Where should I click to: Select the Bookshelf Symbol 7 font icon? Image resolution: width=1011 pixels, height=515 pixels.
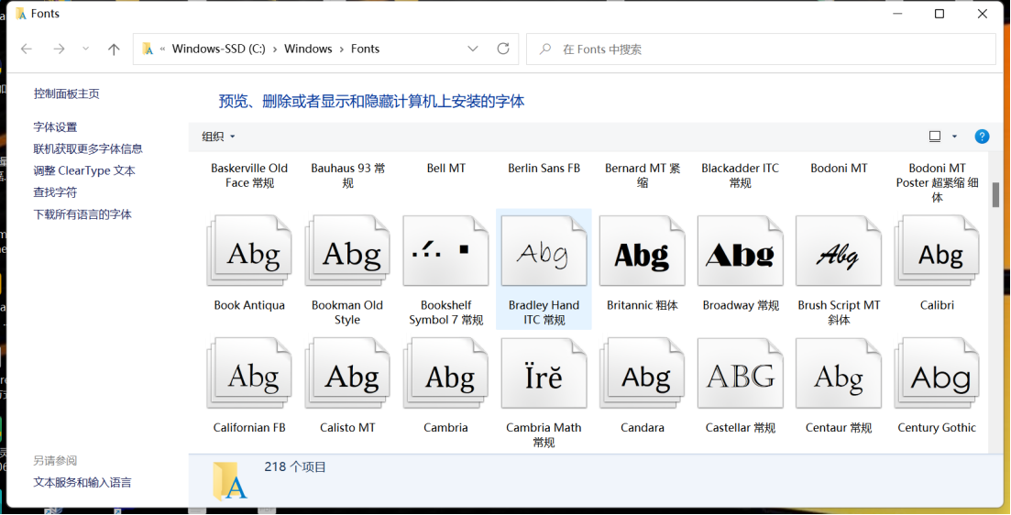pyautogui.click(x=445, y=251)
